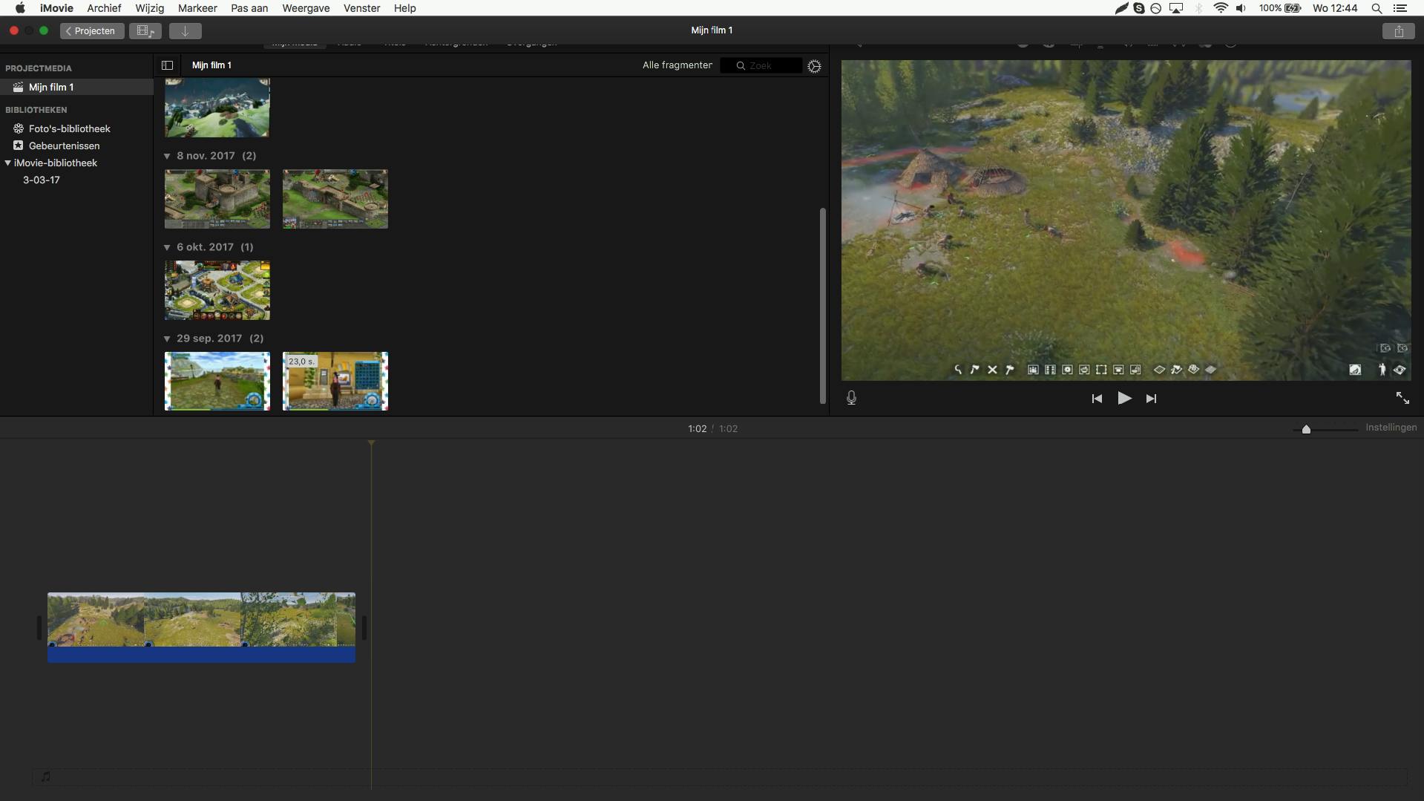Open timeline Instellingen
Image resolution: width=1424 pixels, height=801 pixels.
pyautogui.click(x=1391, y=428)
